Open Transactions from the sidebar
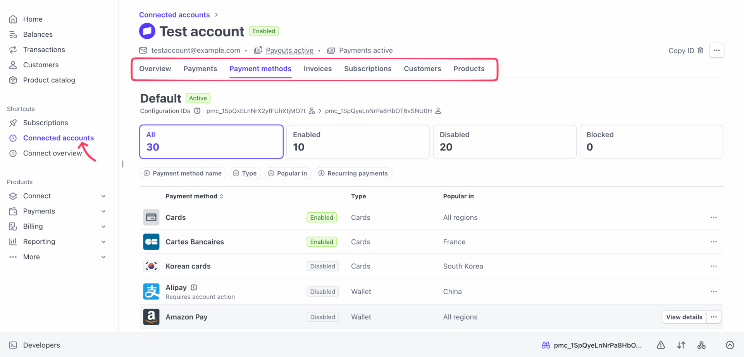This screenshot has height=357, width=744. point(44,50)
